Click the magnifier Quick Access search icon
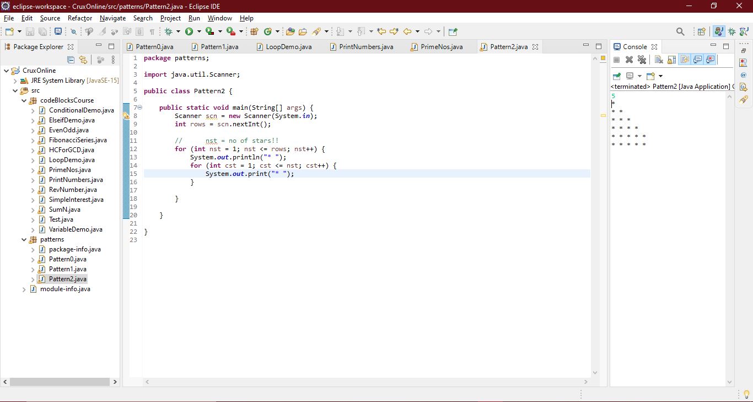This screenshot has height=402, width=753. tap(680, 31)
